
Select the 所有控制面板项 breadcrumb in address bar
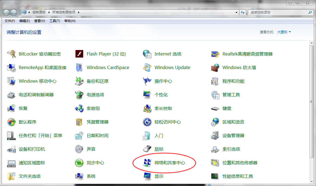coord(64,12)
